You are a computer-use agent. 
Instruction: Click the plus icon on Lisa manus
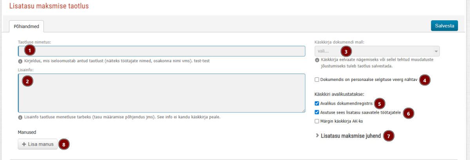click(x=24, y=144)
